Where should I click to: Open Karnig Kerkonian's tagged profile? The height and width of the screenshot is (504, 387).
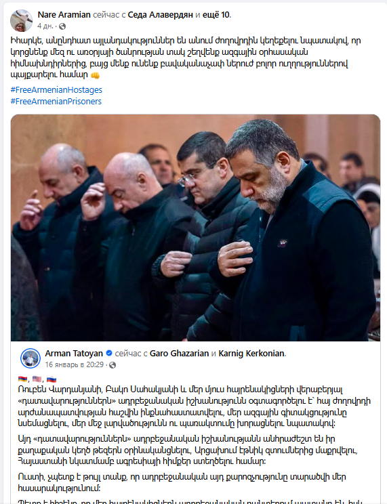coord(251,353)
